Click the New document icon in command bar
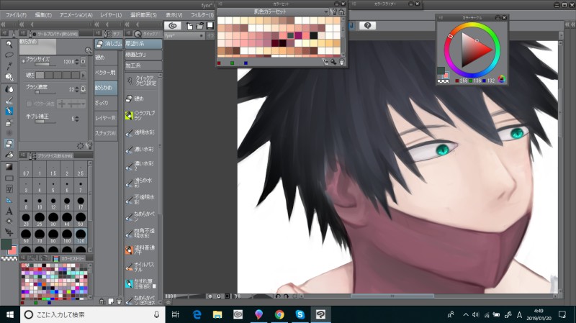This screenshot has width=576, height=323. (189, 25)
